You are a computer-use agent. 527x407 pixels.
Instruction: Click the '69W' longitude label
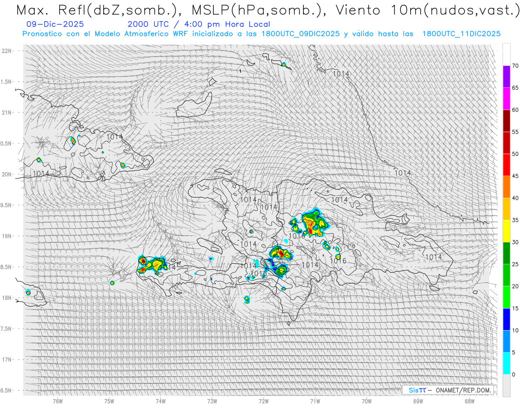tap(418, 401)
